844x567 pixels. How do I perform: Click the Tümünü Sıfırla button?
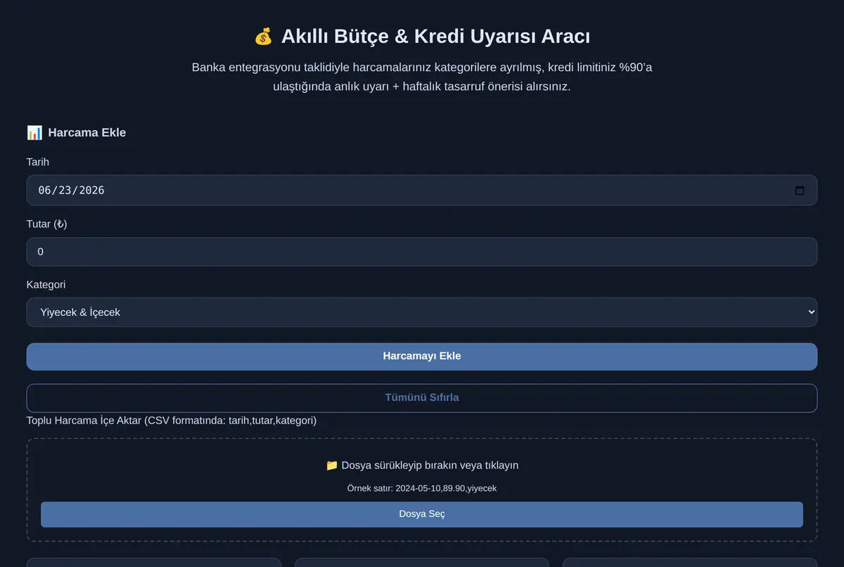(422, 398)
